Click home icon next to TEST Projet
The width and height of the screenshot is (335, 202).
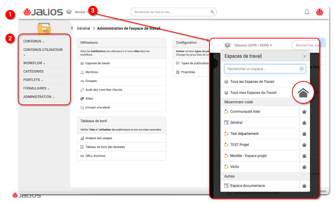[x=304, y=145]
